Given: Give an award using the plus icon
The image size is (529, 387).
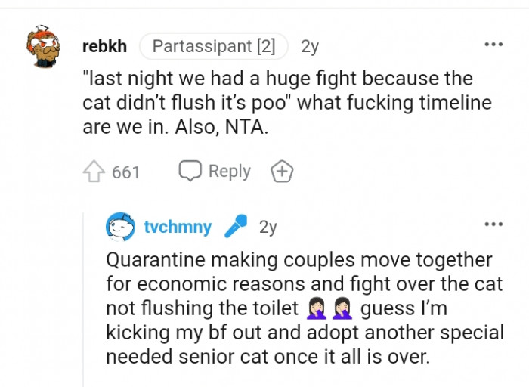Looking at the screenshot, I should click(282, 172).
